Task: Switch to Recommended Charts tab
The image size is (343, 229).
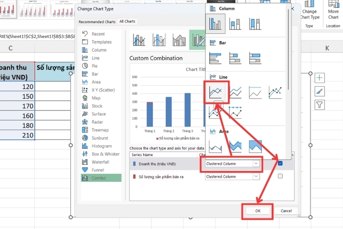Action: (97, 22)
